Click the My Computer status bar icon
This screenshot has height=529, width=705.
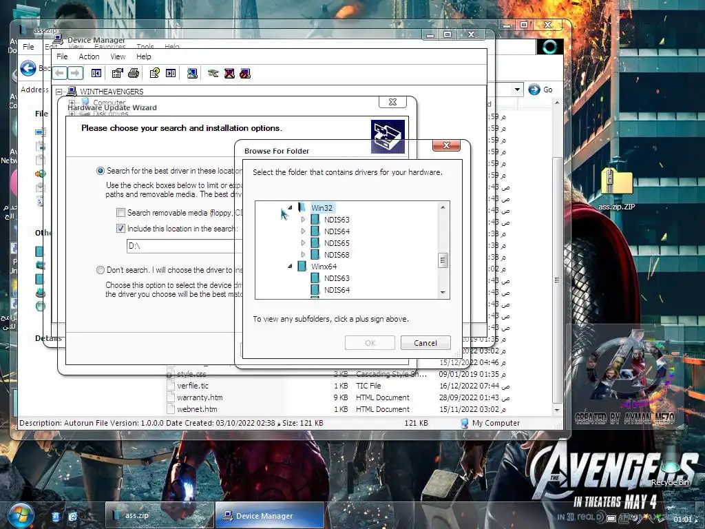click(465, 423)
